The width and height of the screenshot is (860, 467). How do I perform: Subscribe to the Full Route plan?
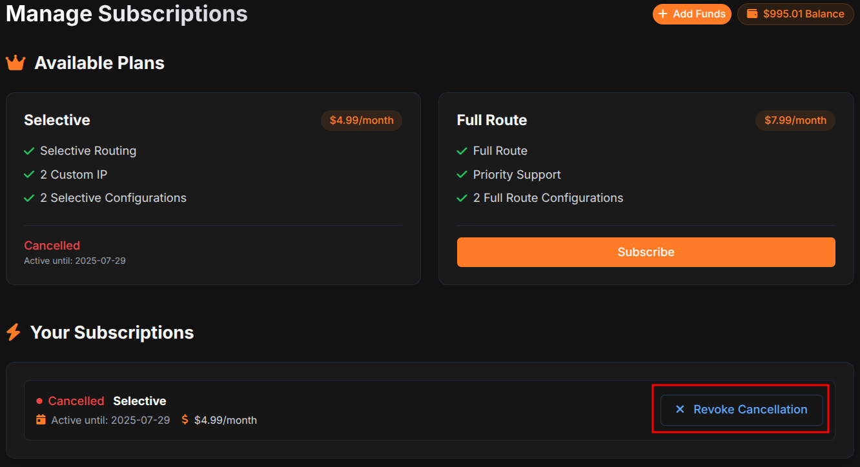click(x=646, y=252)
